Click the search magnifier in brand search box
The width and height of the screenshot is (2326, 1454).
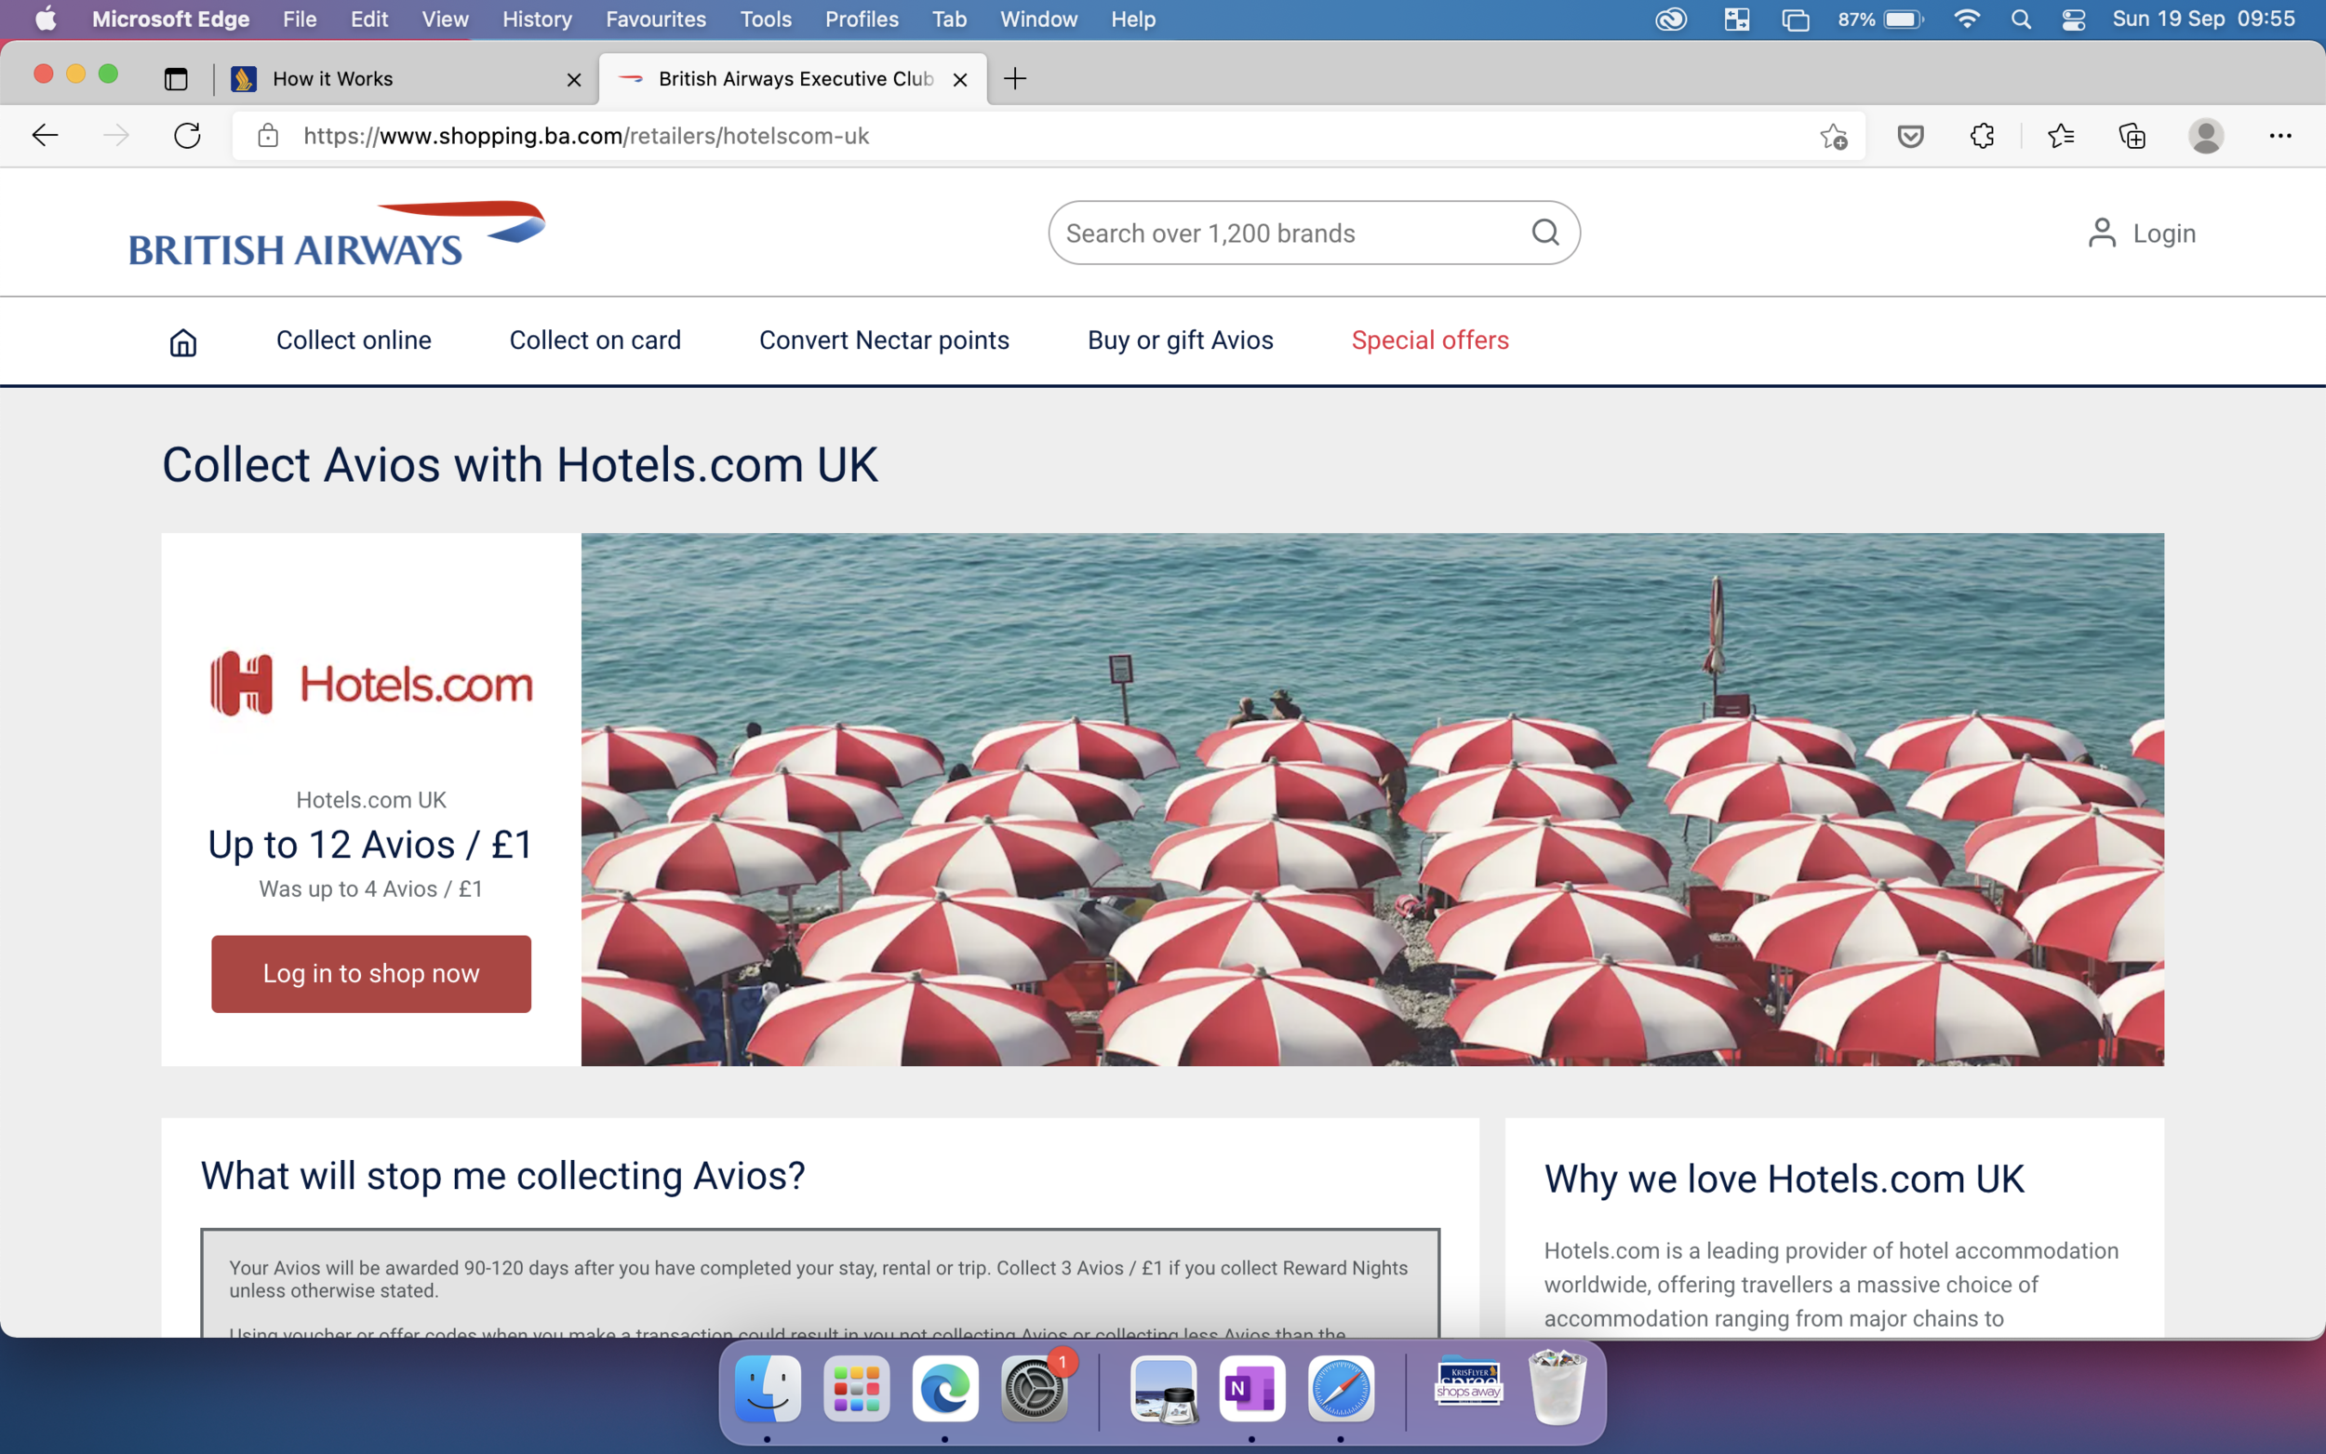pyautogui.click(x=1544, y=233)
